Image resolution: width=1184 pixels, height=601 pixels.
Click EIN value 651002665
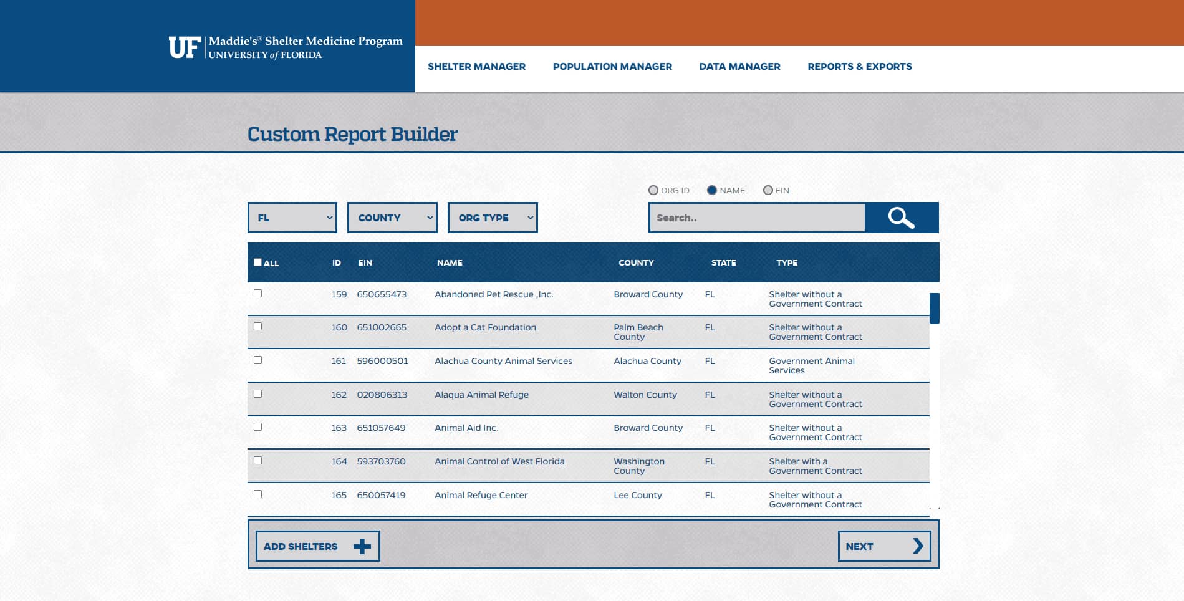pos(382,327)
